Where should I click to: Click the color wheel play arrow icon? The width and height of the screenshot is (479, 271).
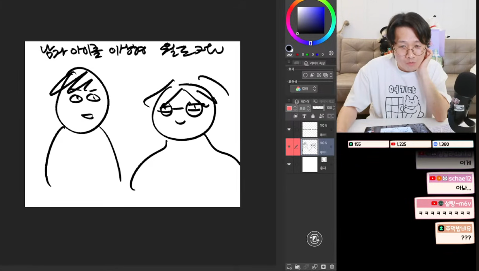click(x=331, y=53)
